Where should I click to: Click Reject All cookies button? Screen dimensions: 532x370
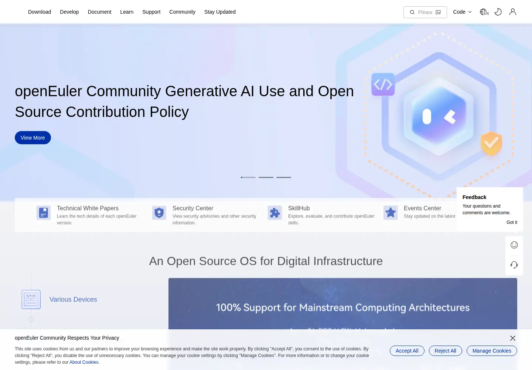tap(446, 351)
